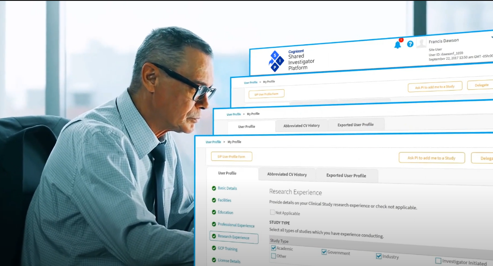Follow the User Profile breadcrumb in the second window
Viewport: 493px width, 266px height.
pyautogui.click(x=251, y=82)
